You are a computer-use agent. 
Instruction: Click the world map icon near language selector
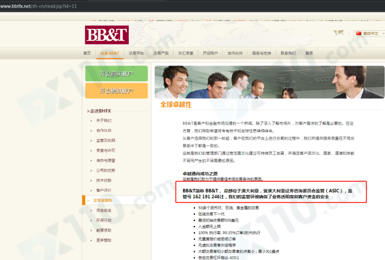coord(338,33)
